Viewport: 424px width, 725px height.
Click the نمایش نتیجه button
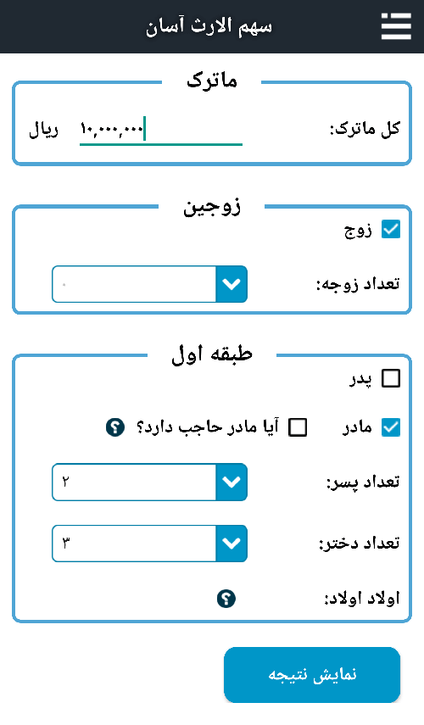pyautogui.click(x=312, y=675)
